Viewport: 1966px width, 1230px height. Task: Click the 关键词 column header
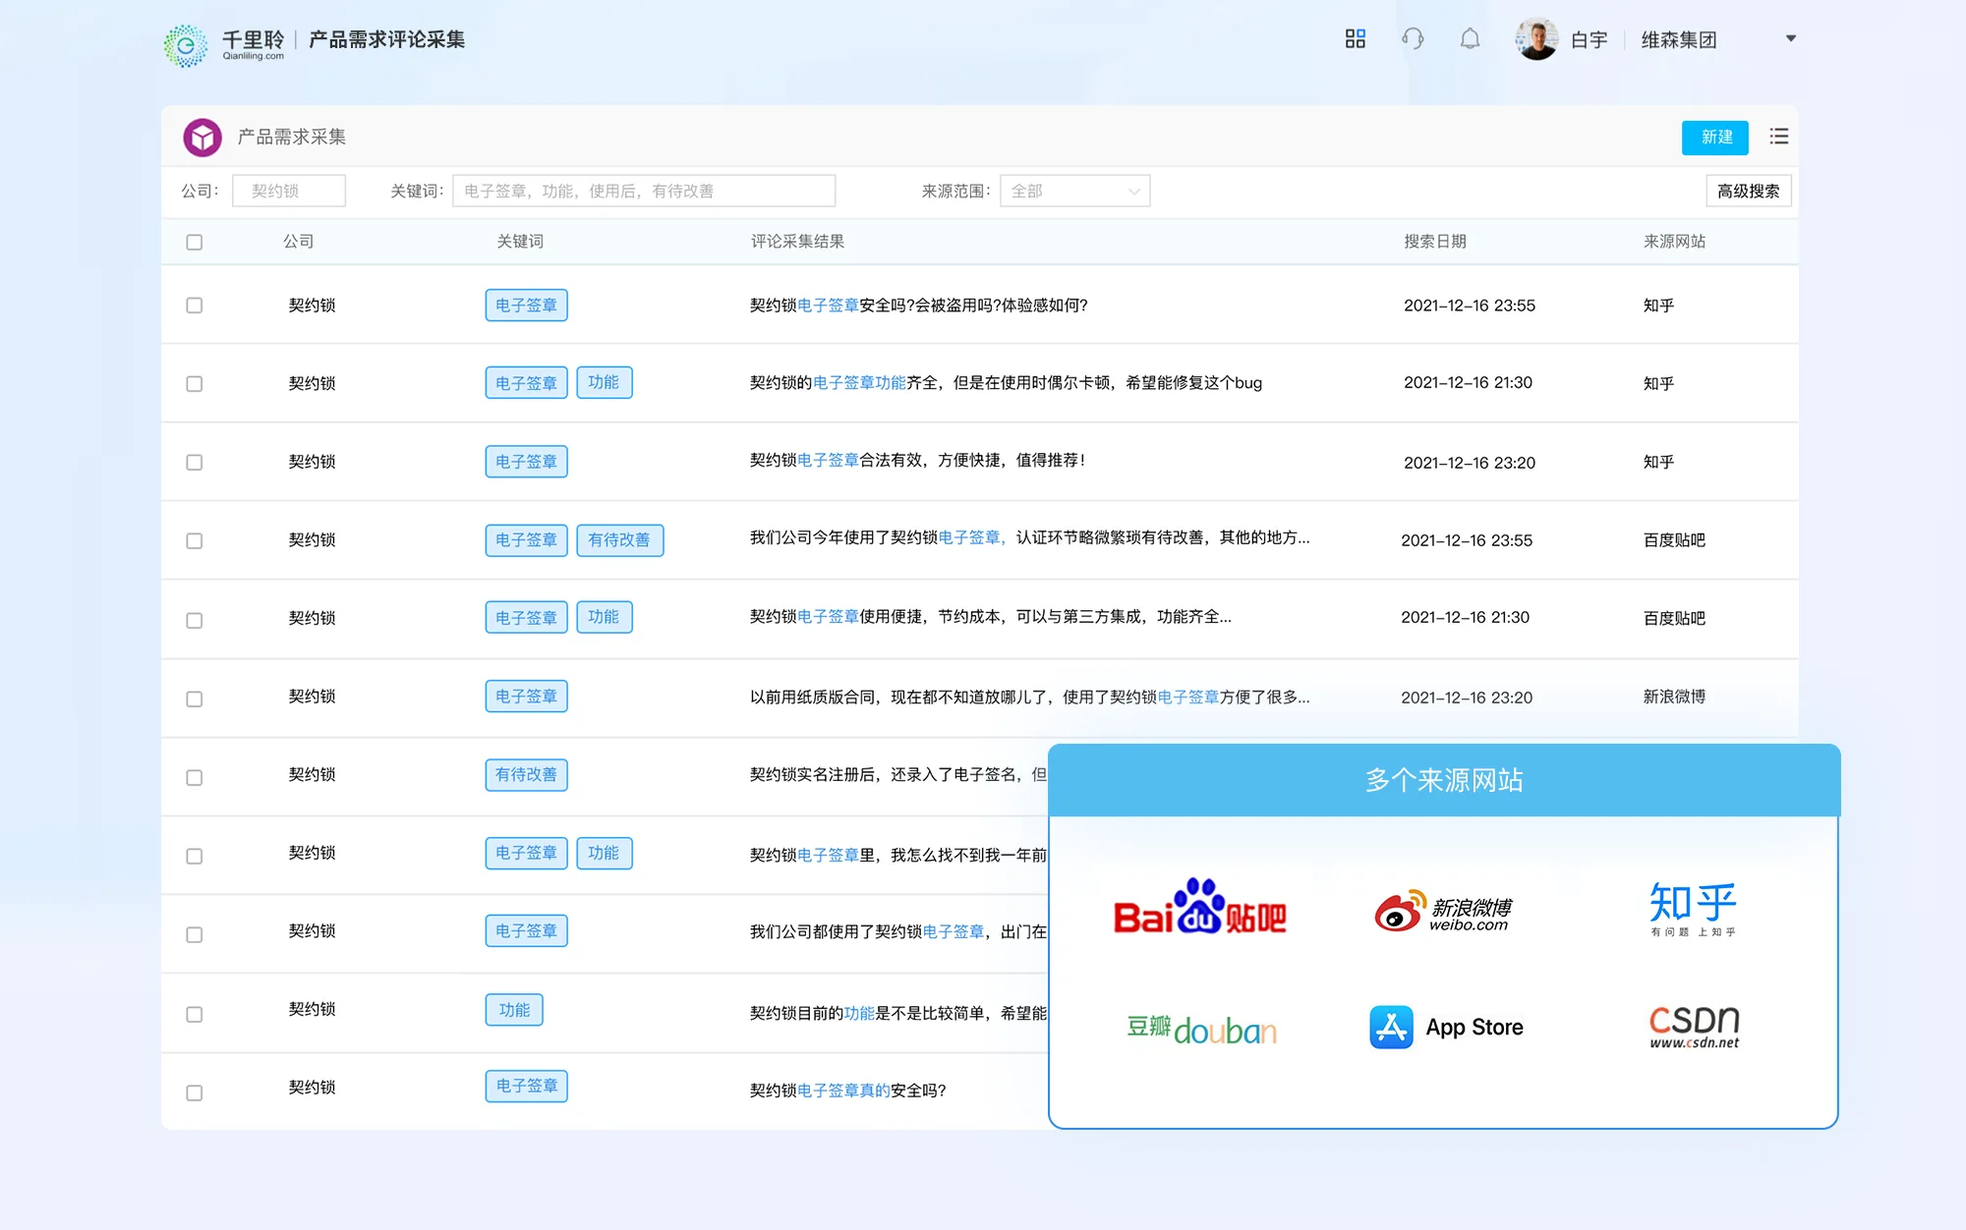pos(520,242)
